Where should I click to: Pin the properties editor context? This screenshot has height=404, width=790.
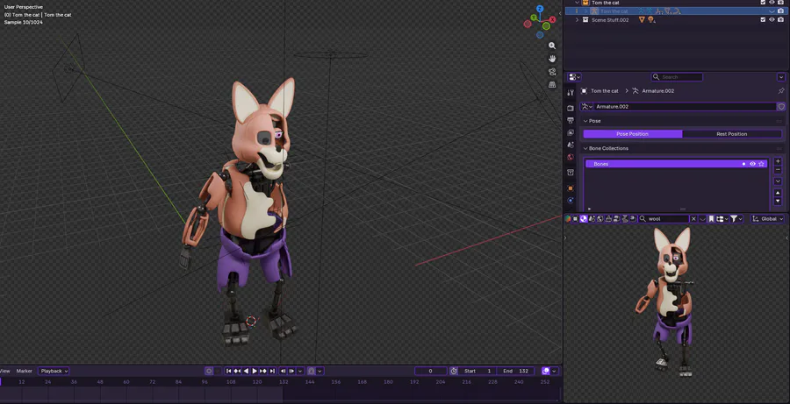coord(781,91)
